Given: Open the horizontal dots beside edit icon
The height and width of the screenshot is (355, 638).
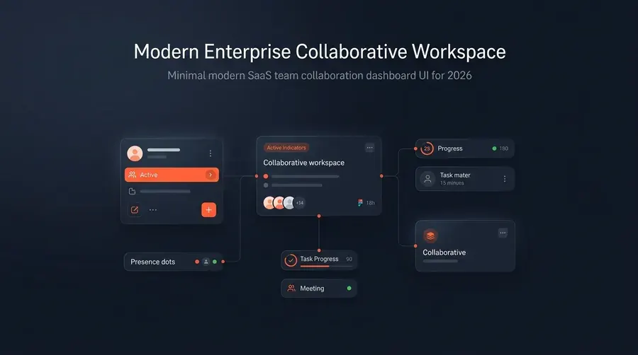Looking at the screenshot, I should click(x=153, y=210).
